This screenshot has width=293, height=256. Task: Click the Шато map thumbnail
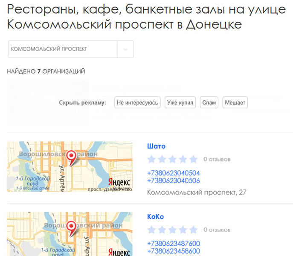[70, 166]
